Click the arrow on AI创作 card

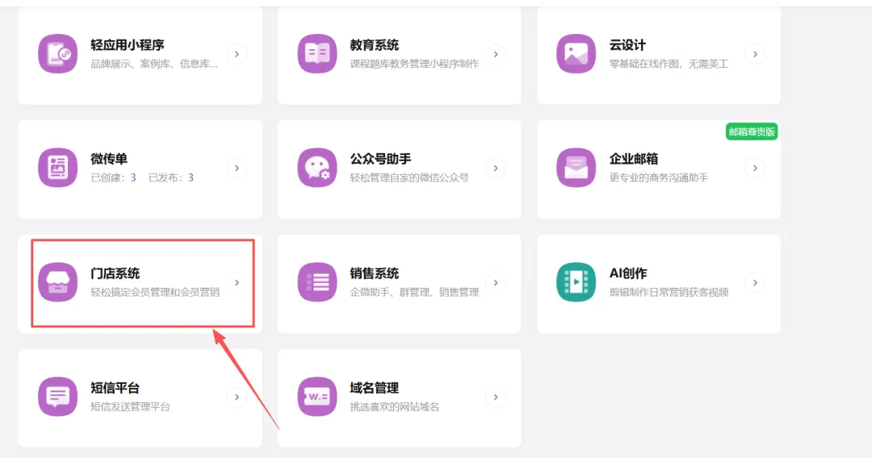755,282
